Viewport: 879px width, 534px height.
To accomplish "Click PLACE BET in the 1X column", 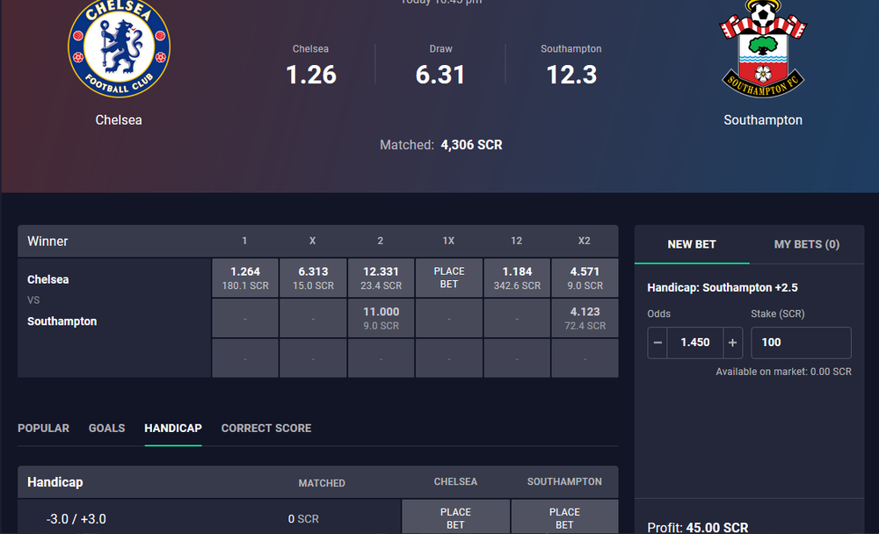I will [x=449, y=278].
